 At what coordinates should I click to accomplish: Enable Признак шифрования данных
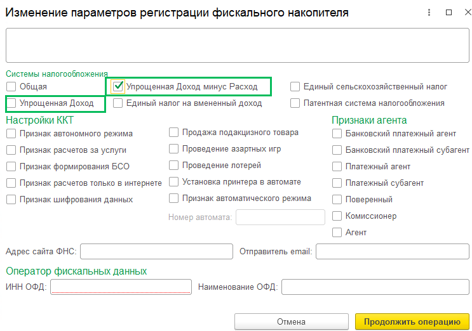[11, 199]
